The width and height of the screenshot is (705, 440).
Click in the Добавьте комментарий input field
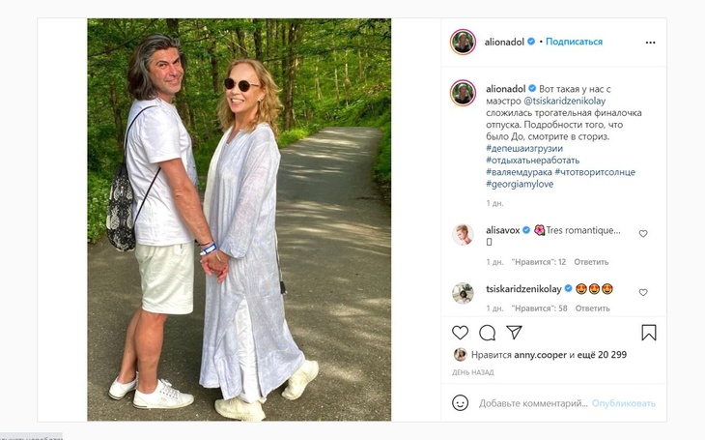(x=532, y=403)
